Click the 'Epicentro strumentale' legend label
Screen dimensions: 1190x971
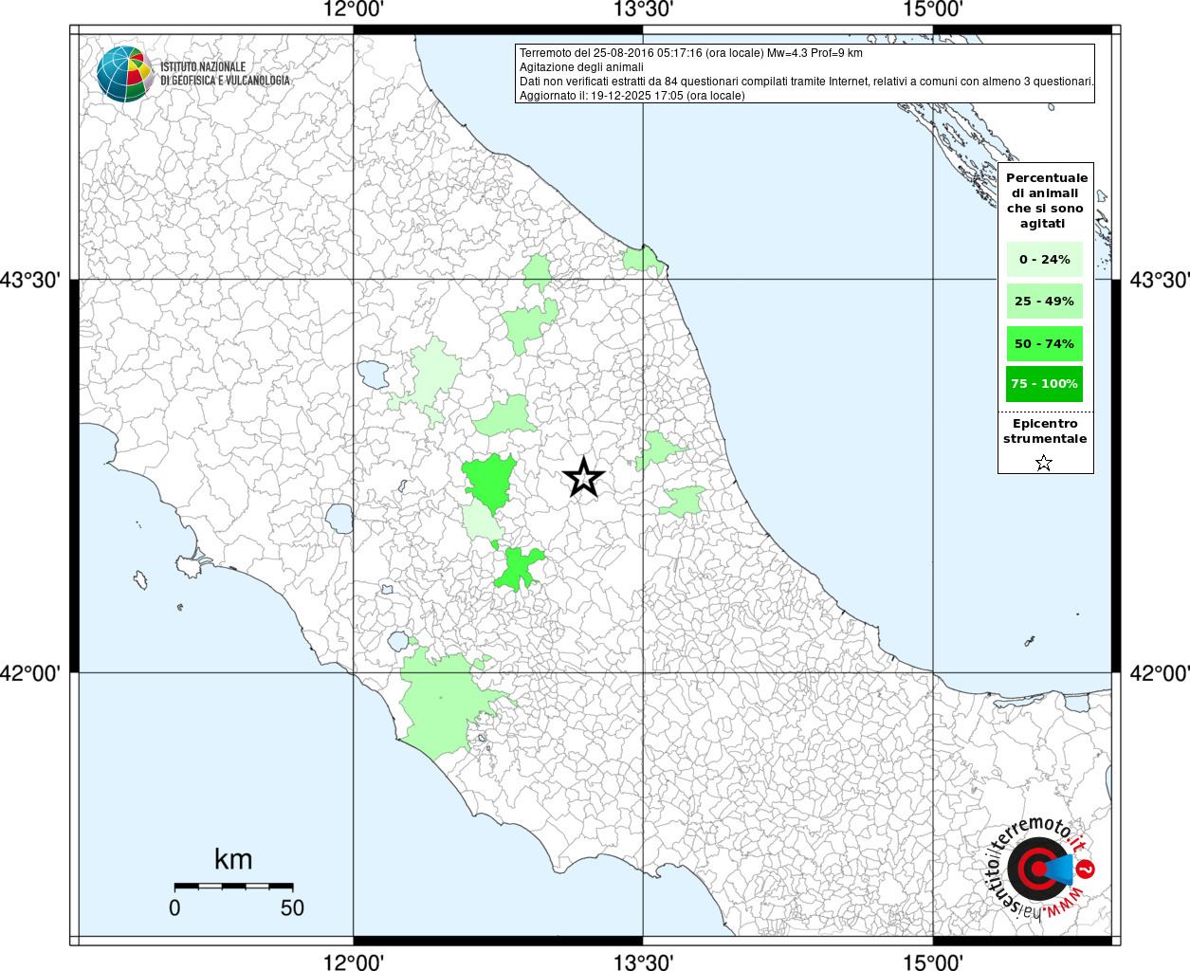1045,431
